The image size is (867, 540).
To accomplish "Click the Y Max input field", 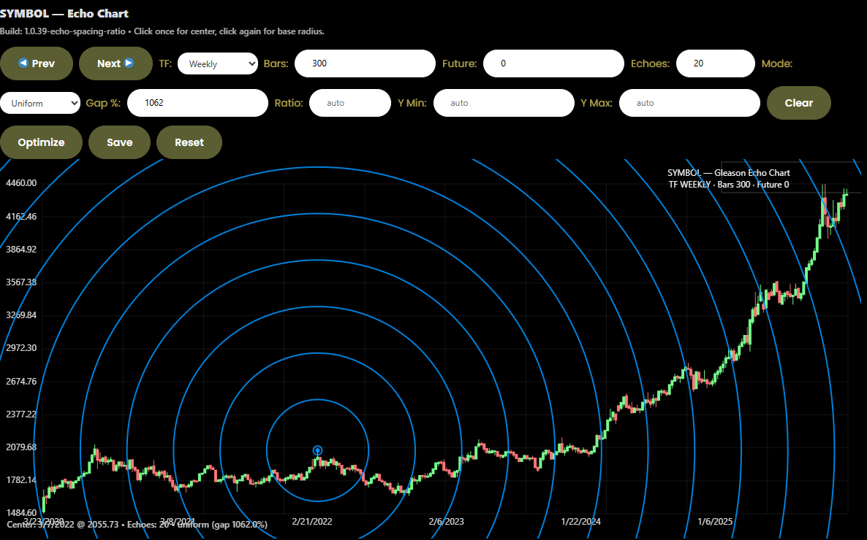I will [x=689, y=103].
